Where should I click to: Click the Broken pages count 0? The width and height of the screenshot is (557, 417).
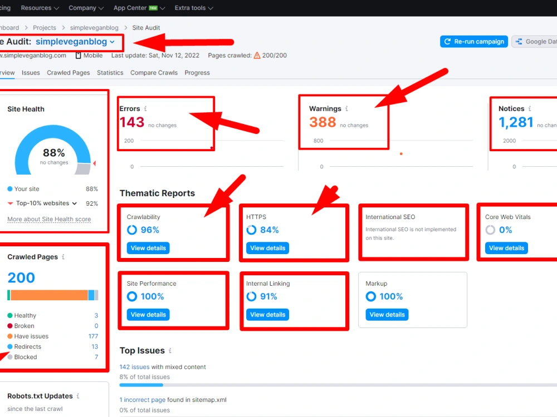tap(96, 326)
